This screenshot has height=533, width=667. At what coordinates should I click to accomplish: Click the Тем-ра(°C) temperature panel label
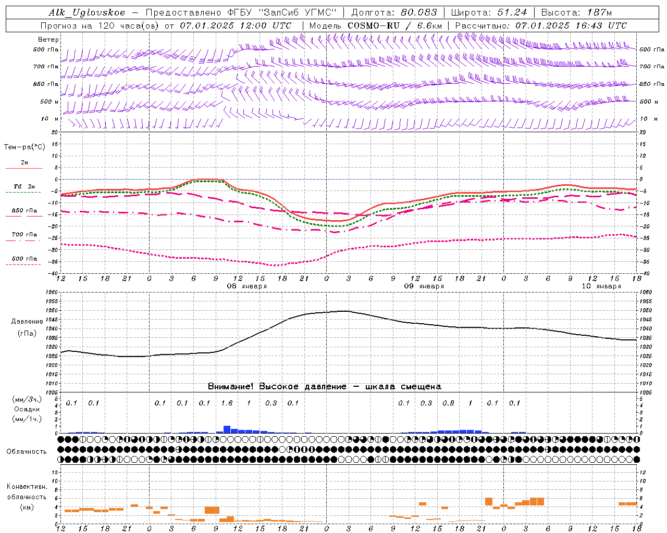tap(24, 147)
